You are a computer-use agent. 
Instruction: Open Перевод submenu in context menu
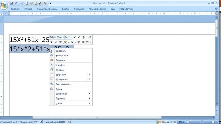[x=71, y=99]
